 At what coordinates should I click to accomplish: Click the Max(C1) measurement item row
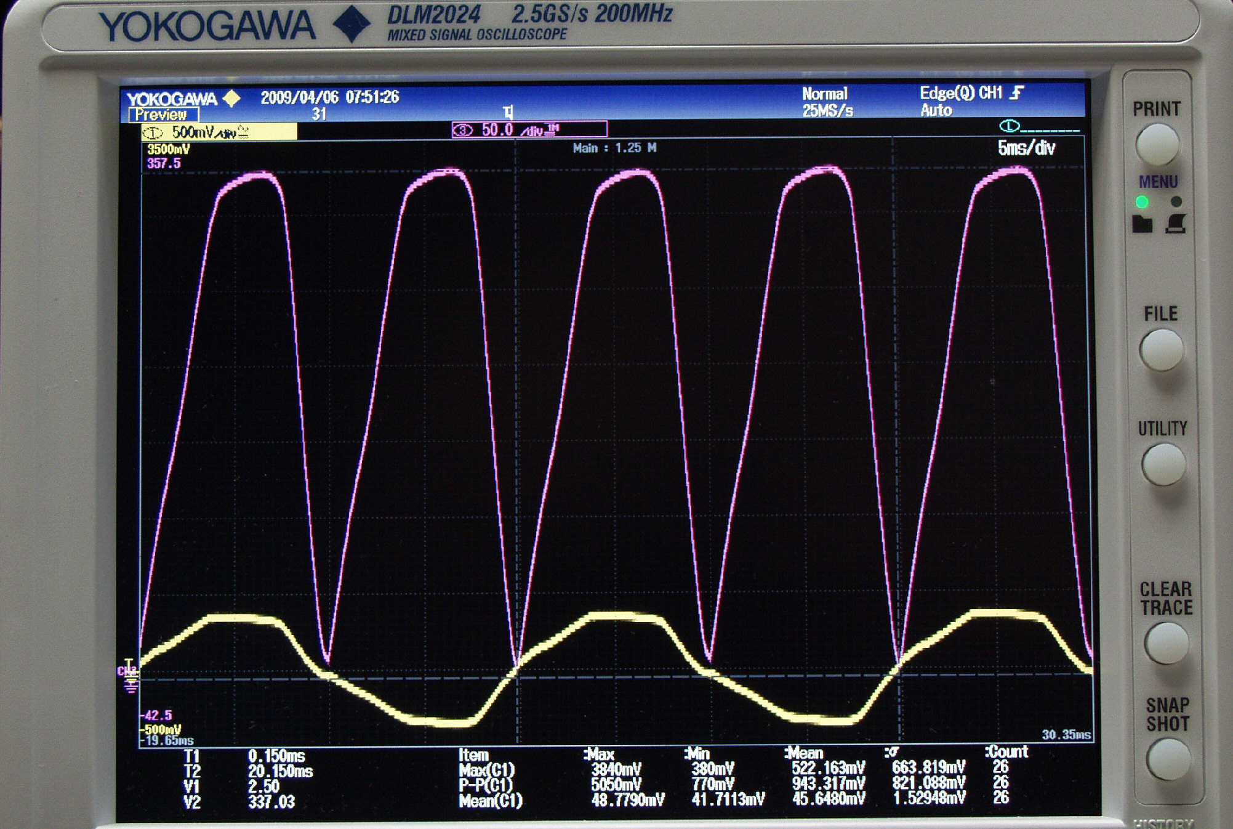pos(486,770)
